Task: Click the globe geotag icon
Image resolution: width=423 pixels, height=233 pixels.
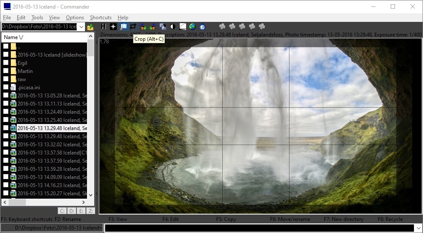Action: 193,26
